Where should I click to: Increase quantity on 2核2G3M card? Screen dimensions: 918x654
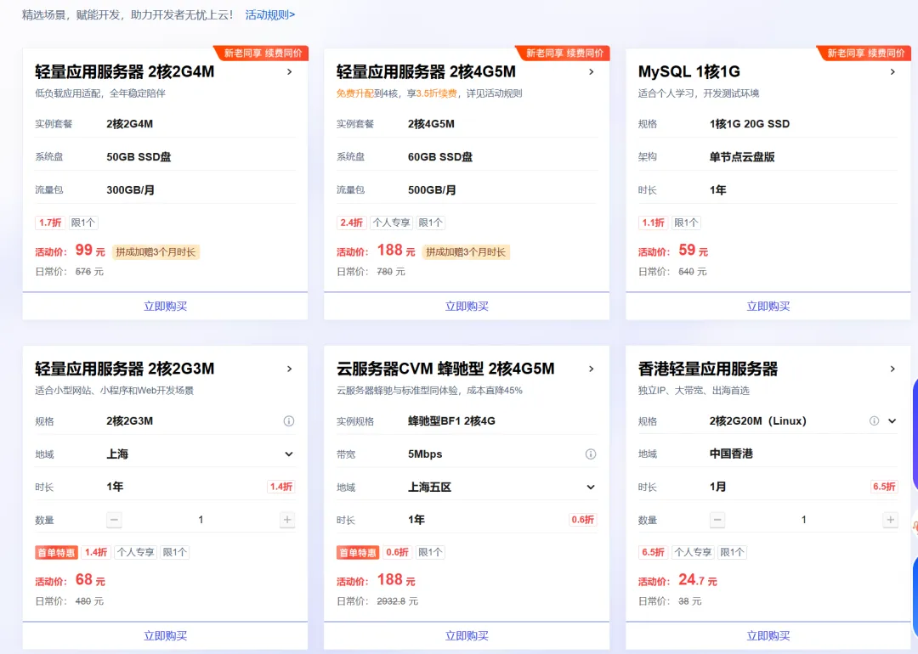point(287,520)
